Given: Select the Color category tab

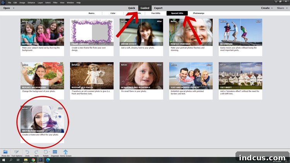Looking at the screenshot, I should click(x=113, y=13).
